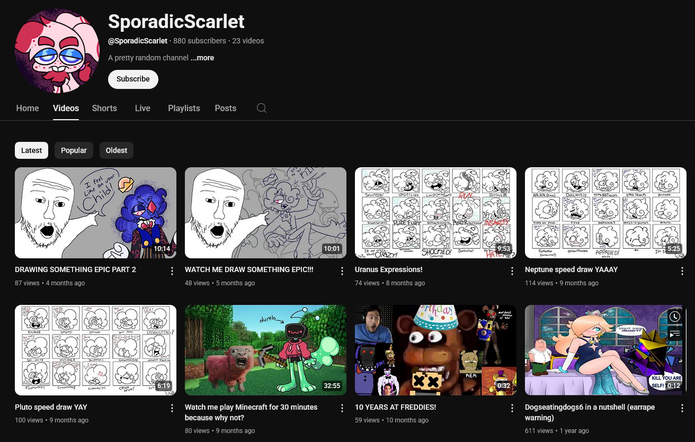Screen dimensions: 695x442
Task: Select the Latest filter chip
Action: pyautogui.click(x=32, y=150)
